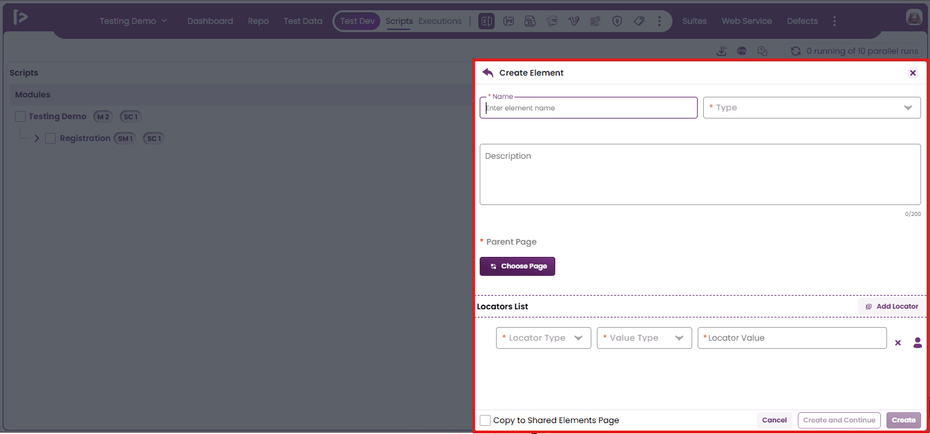Open the Type dropdown
Screen dimensions: 930x434
811,108
